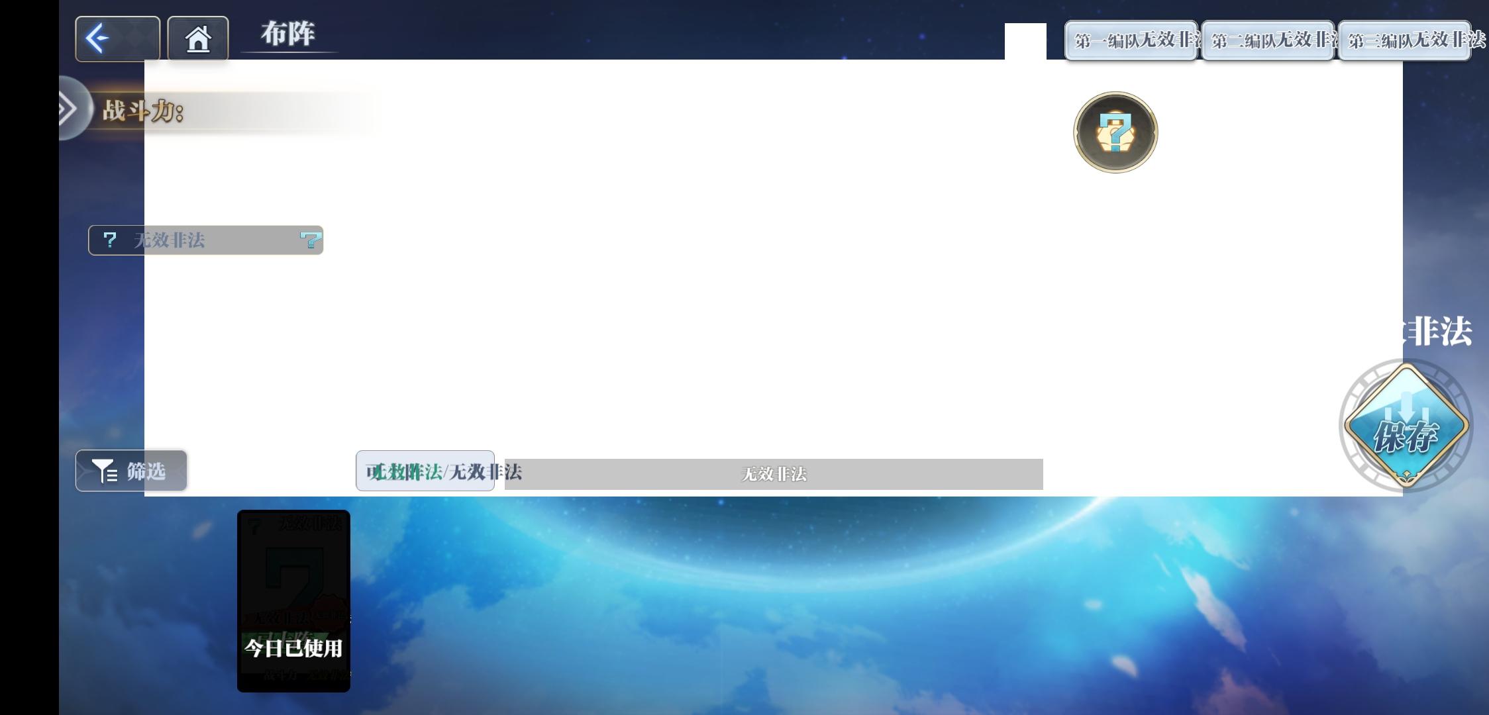Click the 布阵 screen title
The width and height of the screenshot is (1489, 715).
[x=287, y=33]
